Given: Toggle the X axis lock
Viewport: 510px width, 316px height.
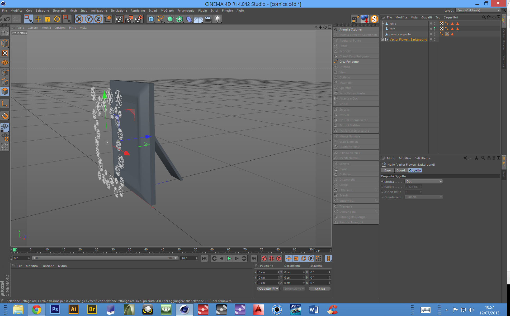Looking at the screenshot, I should (79, 19).
